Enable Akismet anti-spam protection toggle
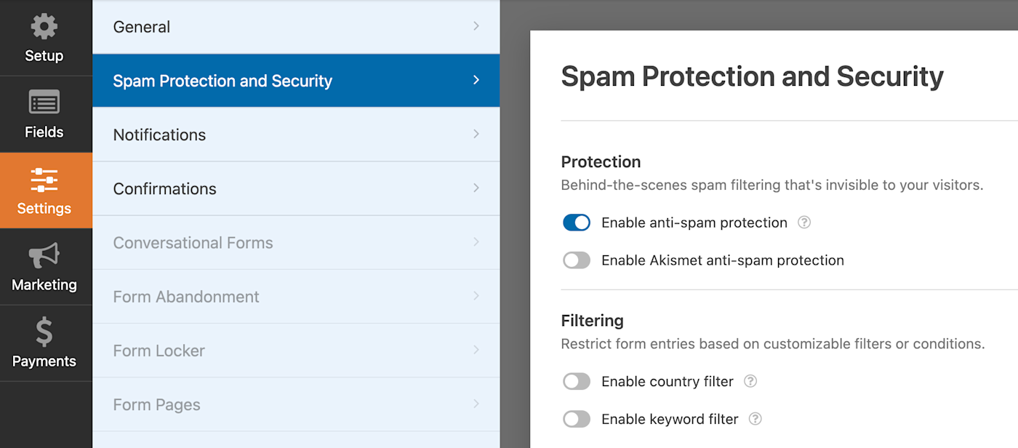Screen dimensions: 1018x448 click(577, 260)
